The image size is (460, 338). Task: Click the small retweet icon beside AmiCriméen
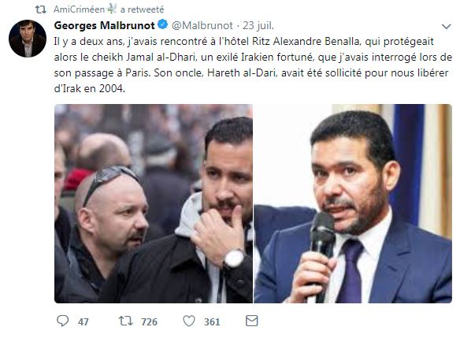click(41, 9)
